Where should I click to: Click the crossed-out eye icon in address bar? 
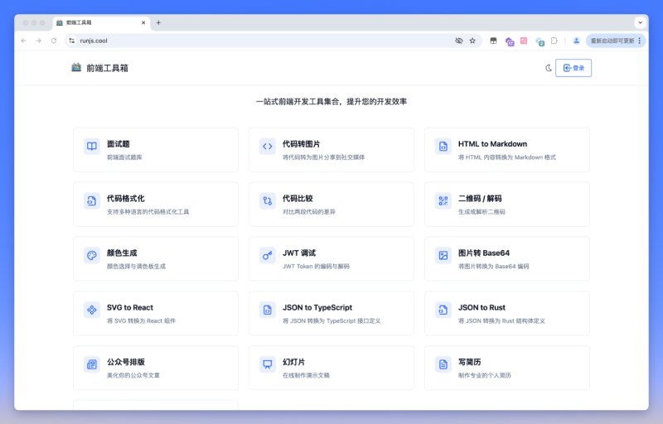pos(459,41)
